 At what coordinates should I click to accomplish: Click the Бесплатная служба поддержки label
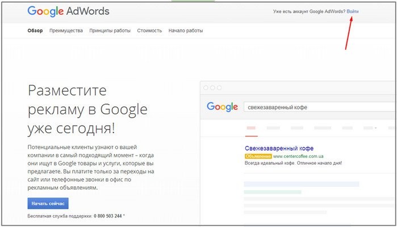[60, 216]
